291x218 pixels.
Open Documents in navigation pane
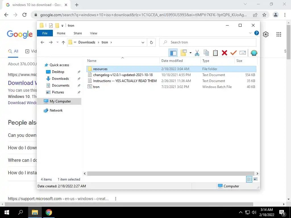click(61, 85)
